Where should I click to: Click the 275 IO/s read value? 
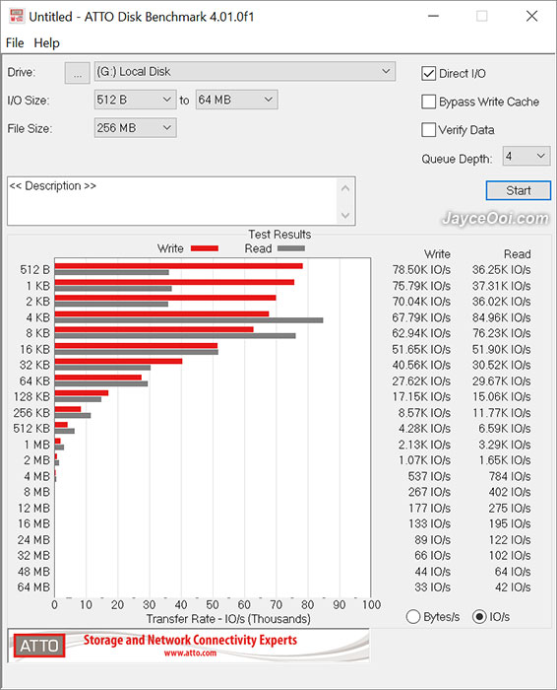point(510,509)
